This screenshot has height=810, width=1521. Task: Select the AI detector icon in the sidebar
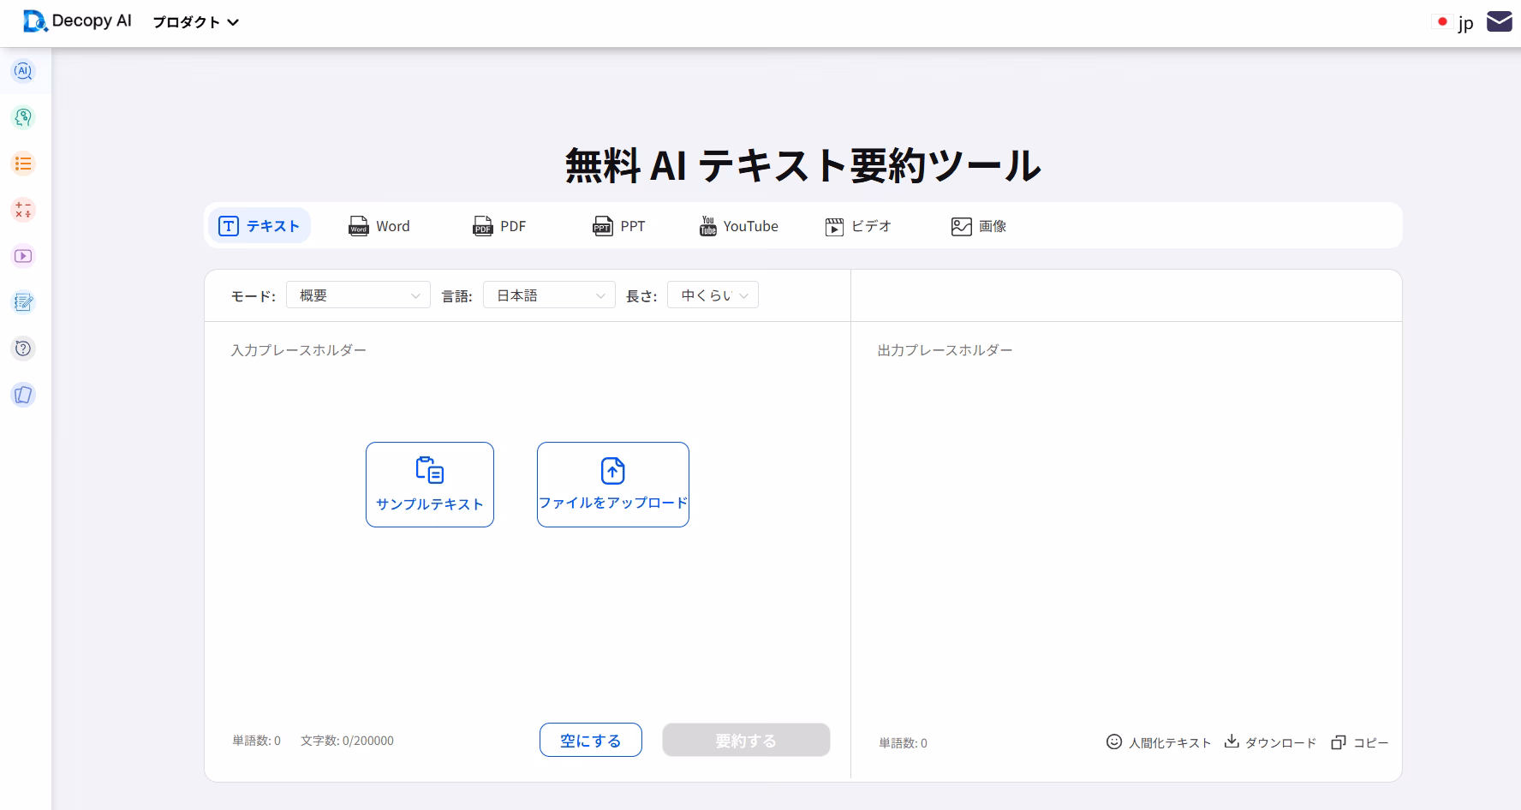(23, 72)
